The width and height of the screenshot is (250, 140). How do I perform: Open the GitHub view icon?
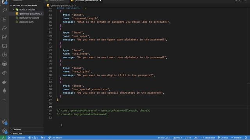4,64
